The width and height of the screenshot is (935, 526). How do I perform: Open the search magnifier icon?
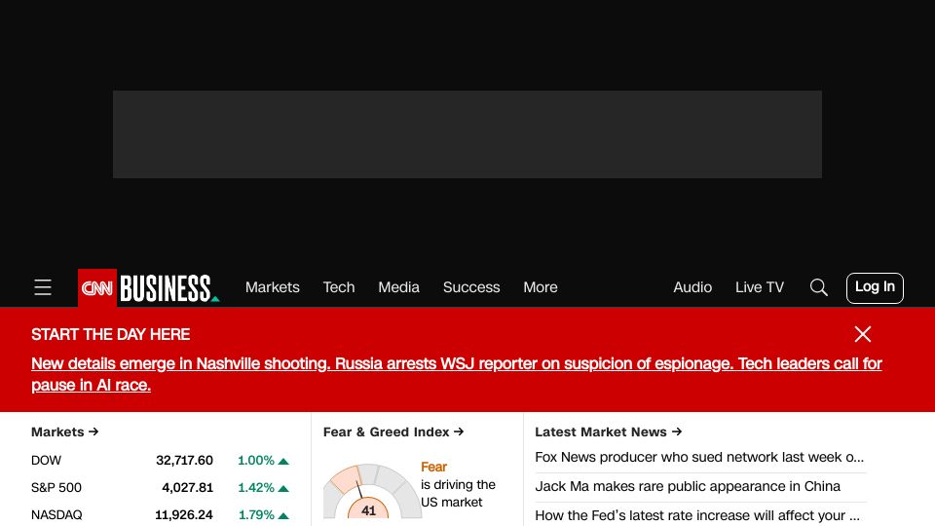(819, 287)
